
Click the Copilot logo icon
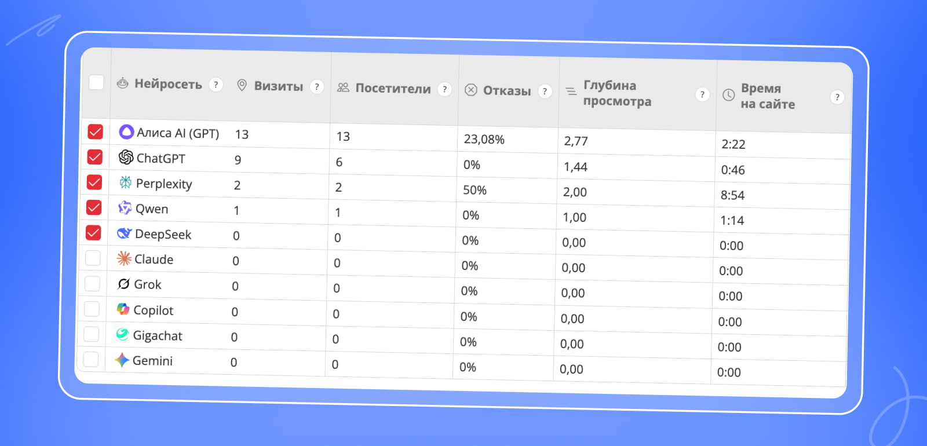[x=123, y=309]
